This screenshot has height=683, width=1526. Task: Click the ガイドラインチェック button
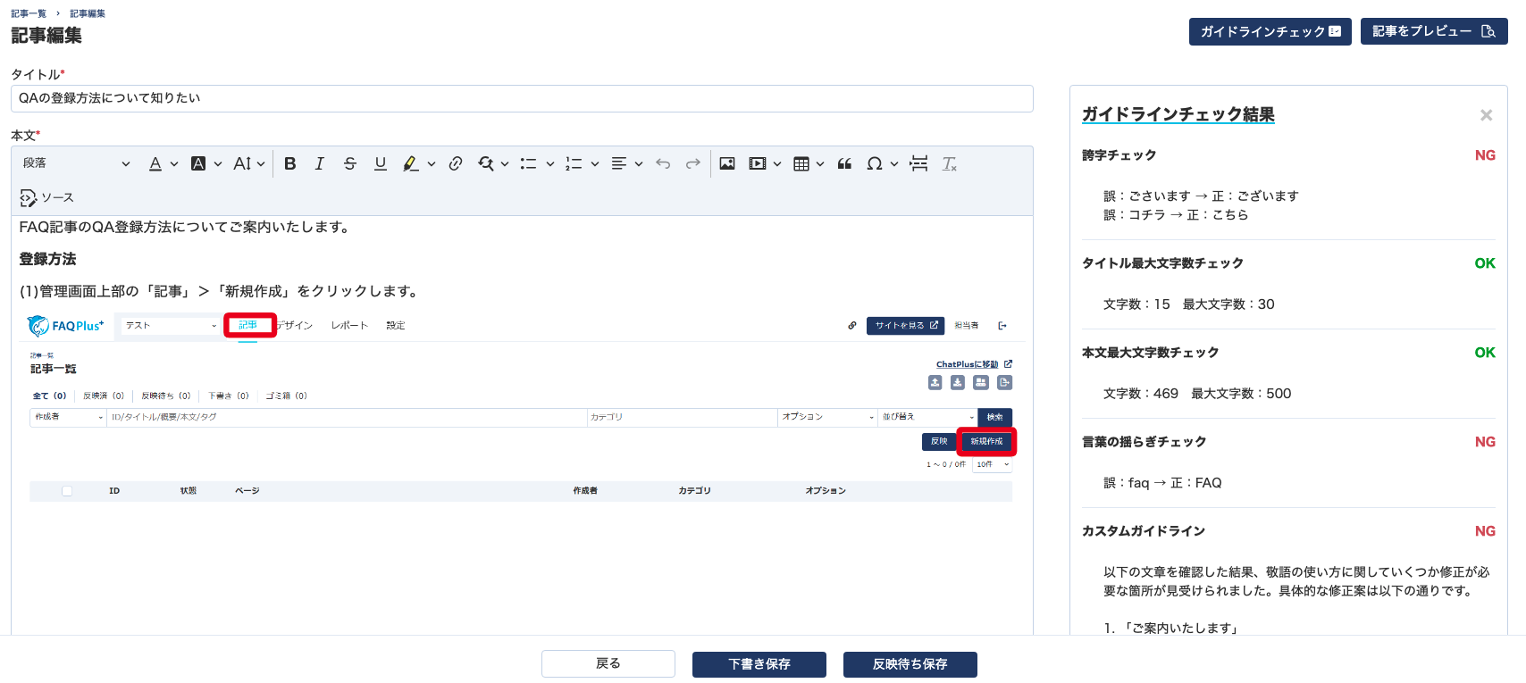pos(1270,31)
